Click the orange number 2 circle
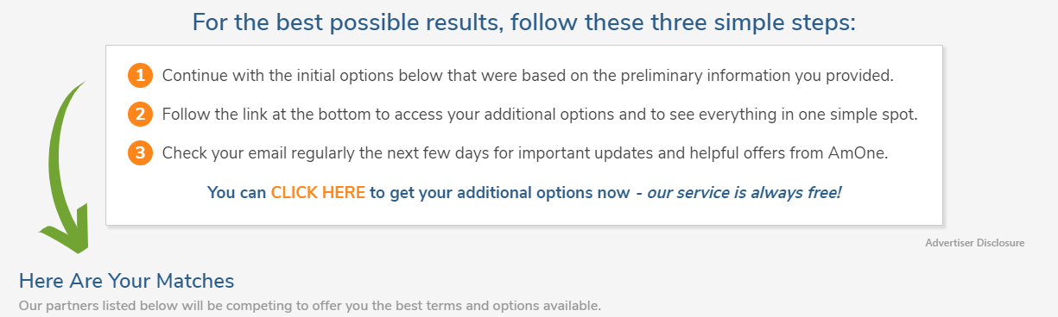1058x317 pixels. 140,115
